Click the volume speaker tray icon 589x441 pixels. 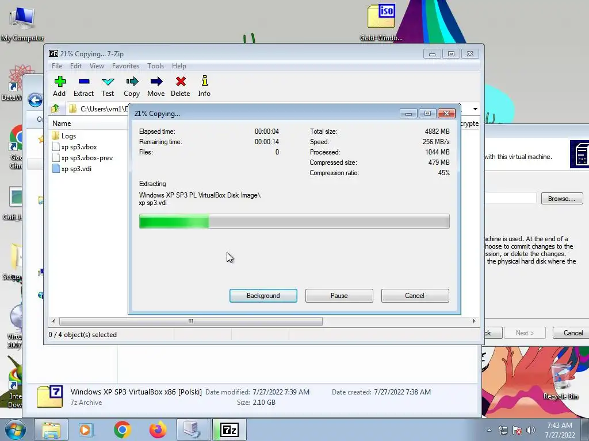pyautogui.click(x=531, y=430)
